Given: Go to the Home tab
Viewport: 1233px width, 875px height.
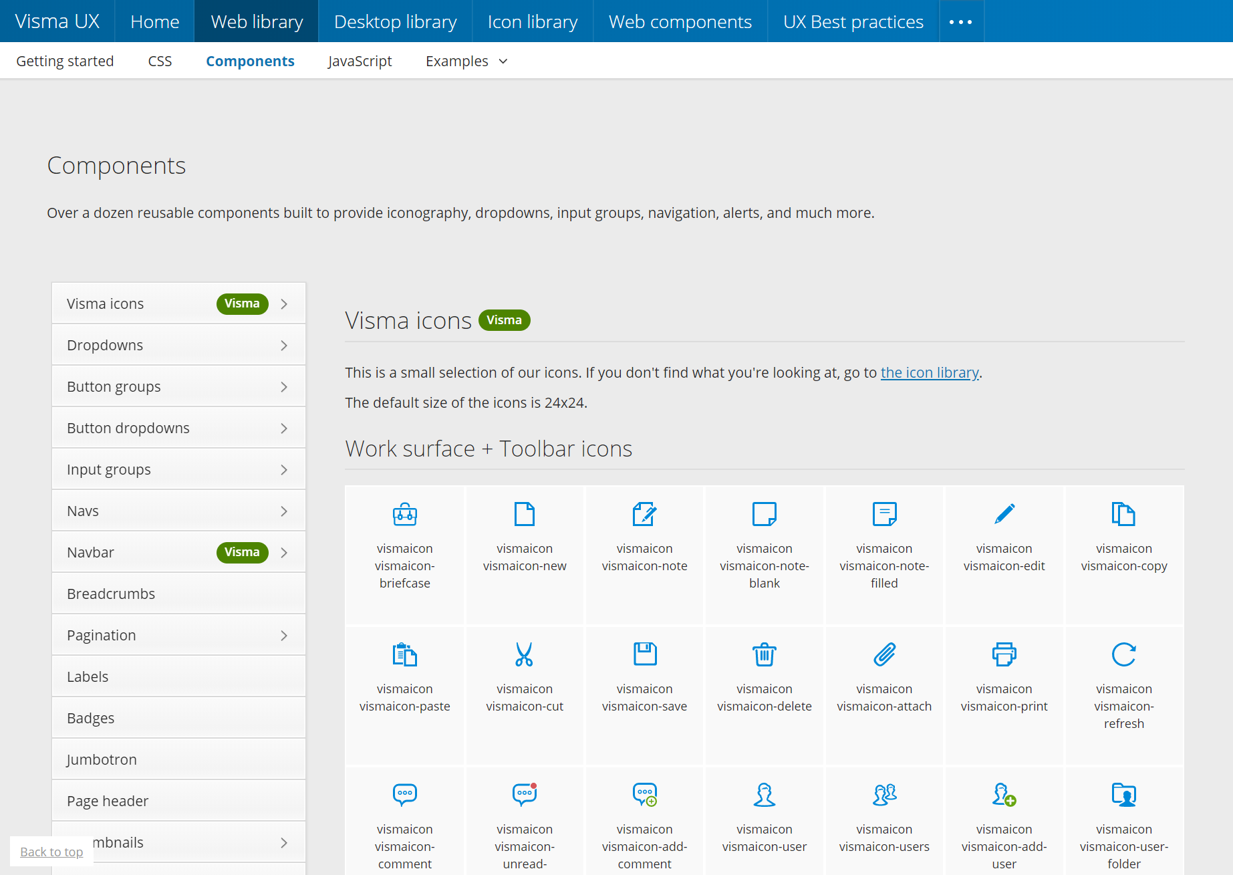Looking at the screenshot, I should point(154,21).
